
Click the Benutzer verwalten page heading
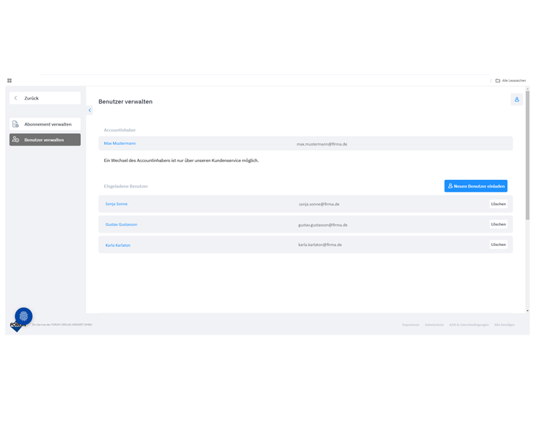tap(126, 102)
